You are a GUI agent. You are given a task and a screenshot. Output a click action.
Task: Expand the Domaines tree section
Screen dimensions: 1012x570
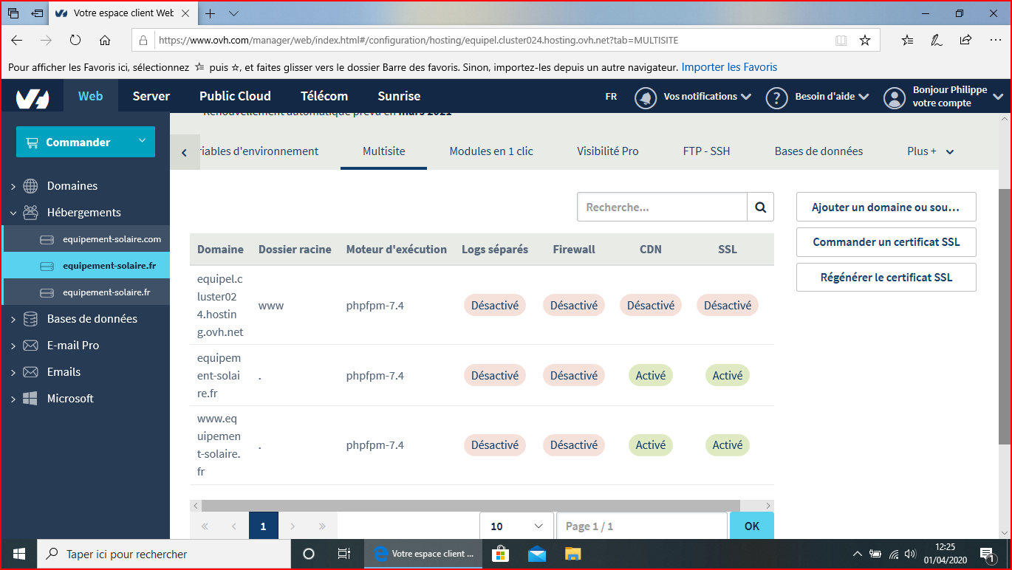pos(13,186)
